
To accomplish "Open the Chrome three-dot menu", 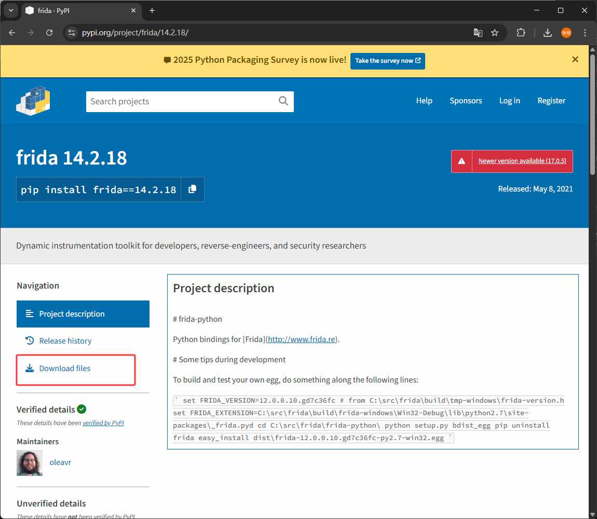I will (585, 33).
